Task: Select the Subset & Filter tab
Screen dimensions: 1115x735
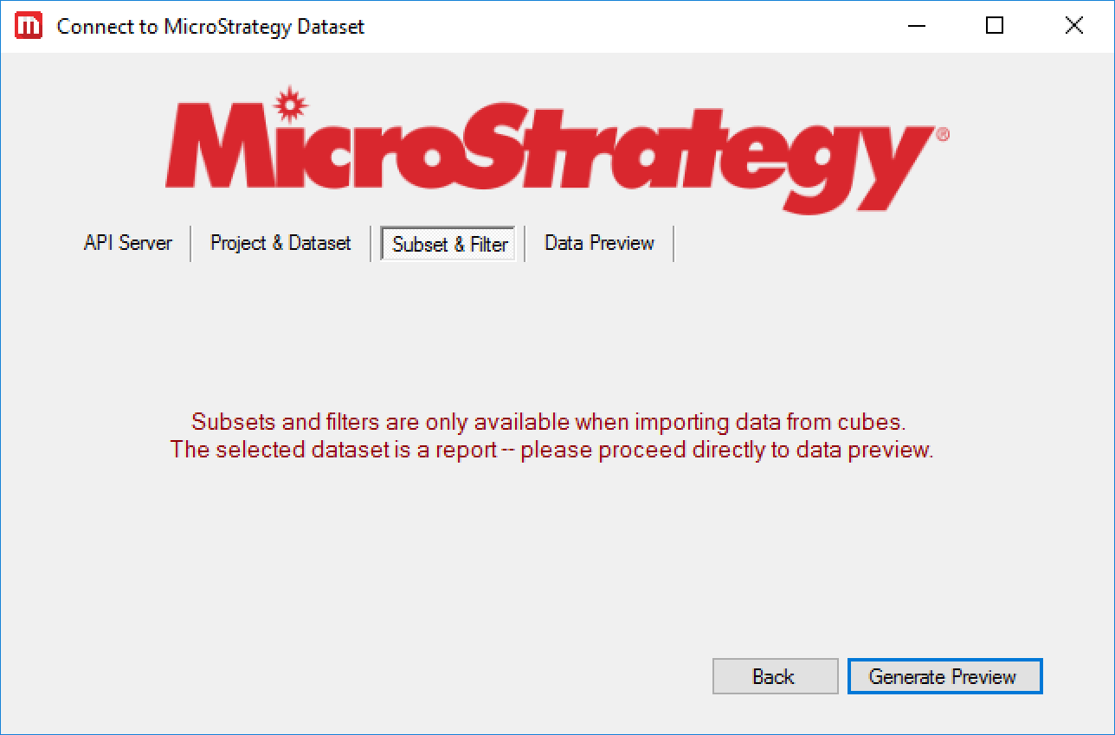Action: pos(448,244)
